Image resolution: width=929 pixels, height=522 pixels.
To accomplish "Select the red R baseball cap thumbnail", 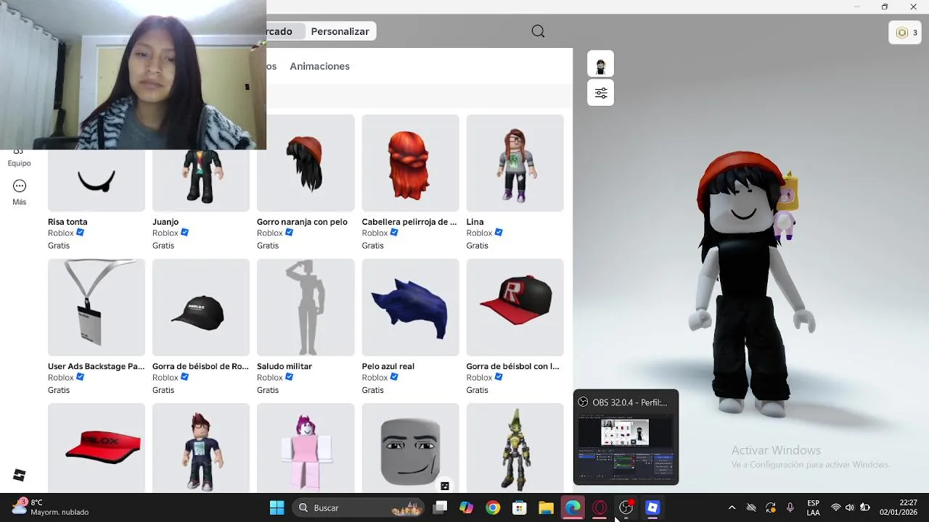I will pyautogui.click(x=515, y=307).
